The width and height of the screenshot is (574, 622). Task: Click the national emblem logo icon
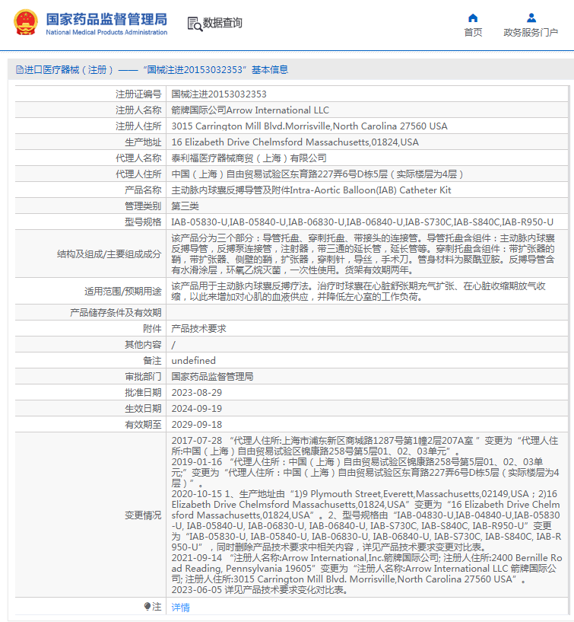[x=26, y=22]
